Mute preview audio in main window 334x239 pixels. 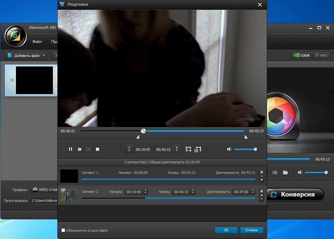[300, 173]
